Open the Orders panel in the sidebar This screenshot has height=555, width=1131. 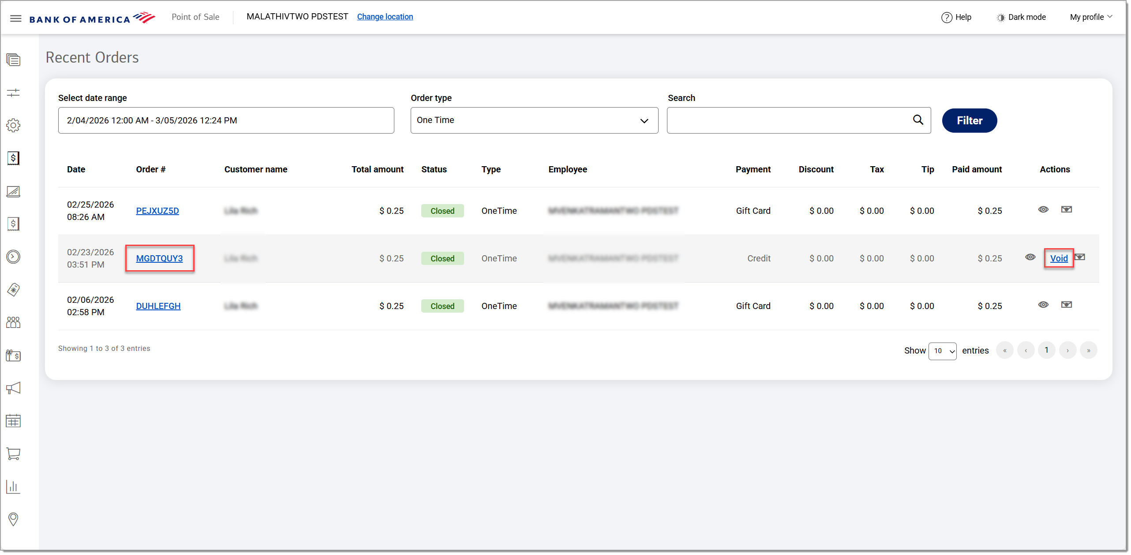(x=13, y=60)
